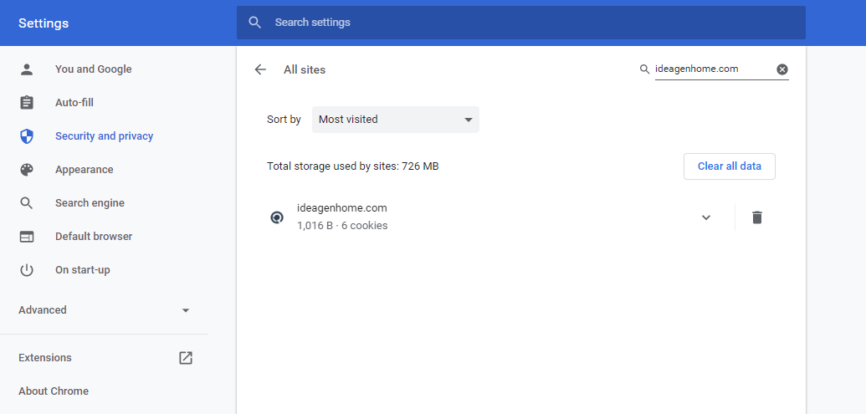Click the You and Google person icon
This screenshot has height=414, width=866.
[27, 69]
